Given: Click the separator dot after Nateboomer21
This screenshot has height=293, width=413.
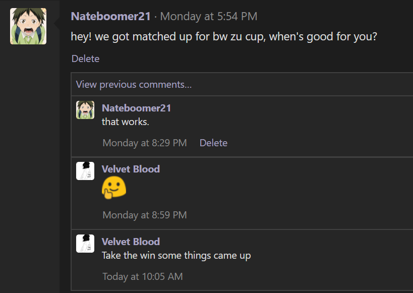Looking at the screenshot, I should pyautogui.click(x=155, y=17).
